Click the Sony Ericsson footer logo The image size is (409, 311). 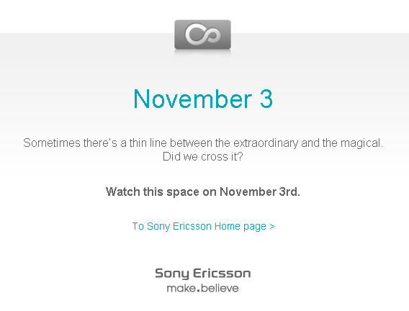202,280
